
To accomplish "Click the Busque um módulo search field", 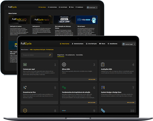I will tap(37, 55).
